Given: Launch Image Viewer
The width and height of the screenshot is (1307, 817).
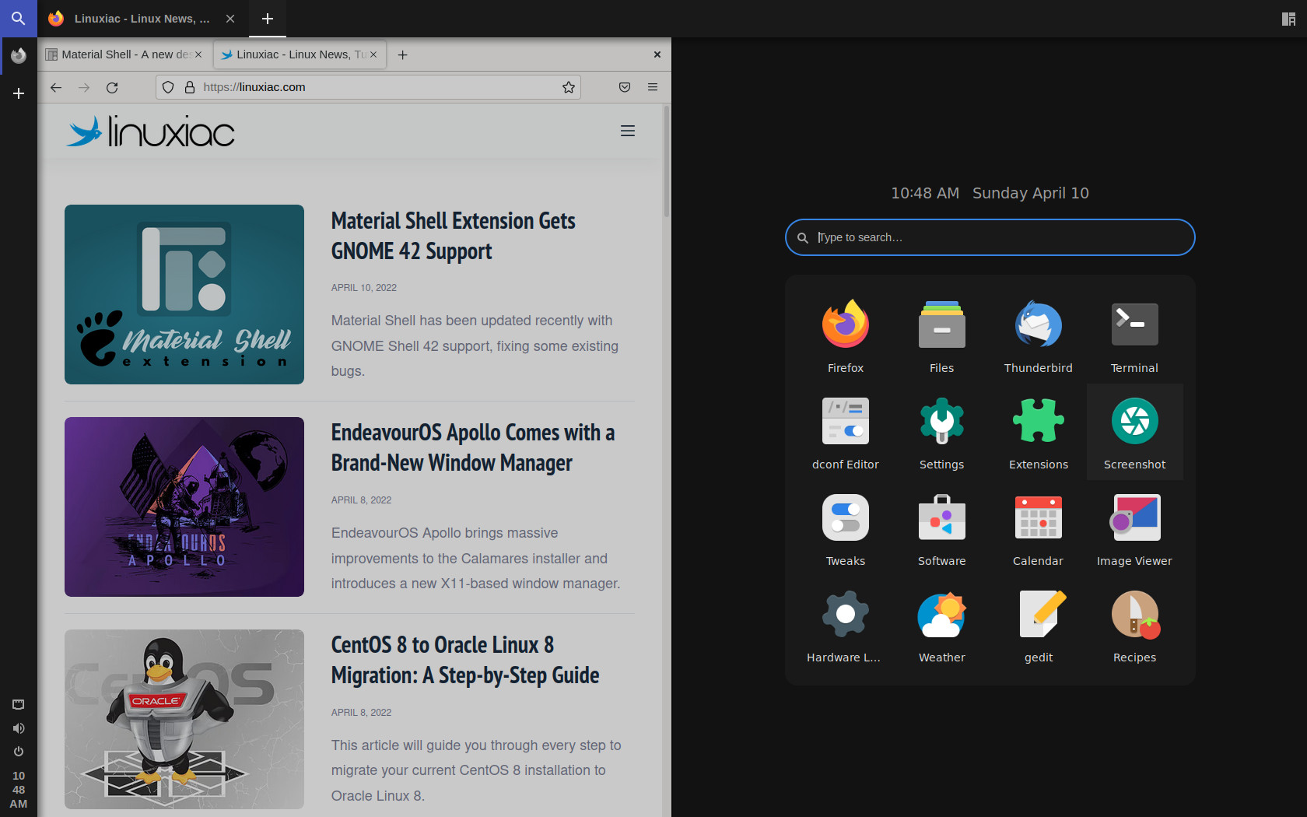Looking at the screenshot, I should (x=1134, y=528).
